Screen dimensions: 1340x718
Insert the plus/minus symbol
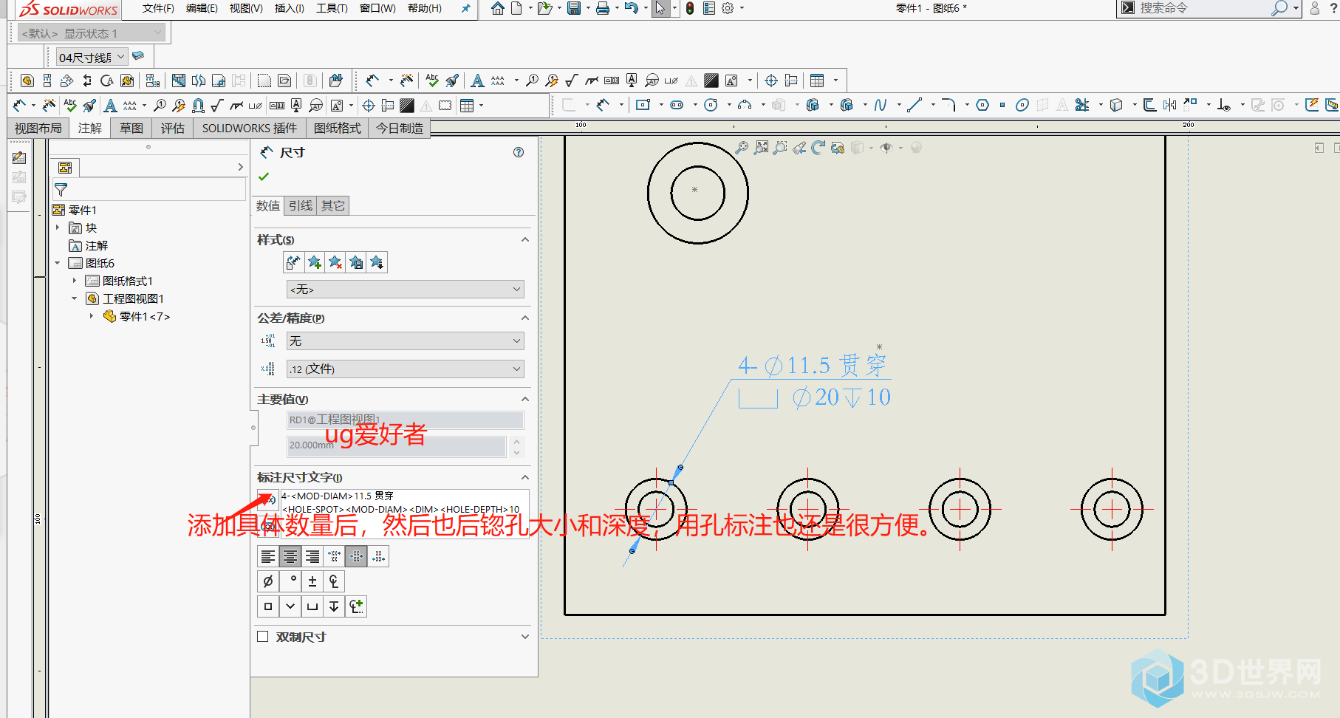(x=312, y=581)
